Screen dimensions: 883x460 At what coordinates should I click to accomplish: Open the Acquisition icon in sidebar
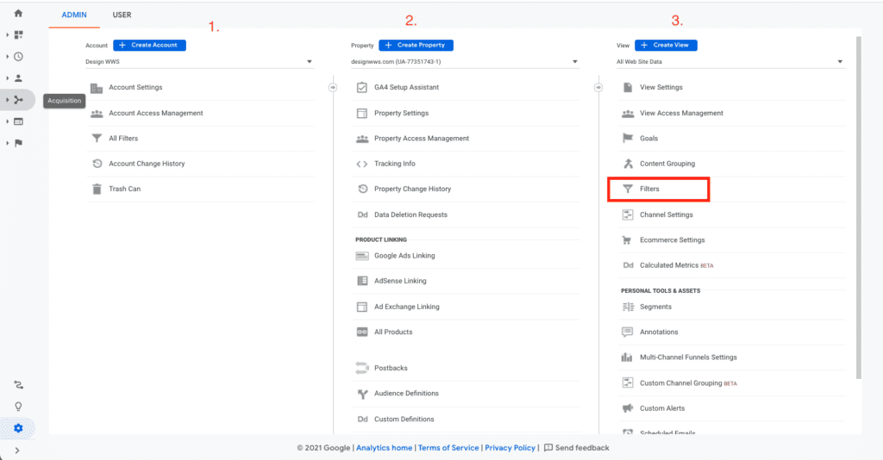19,100
